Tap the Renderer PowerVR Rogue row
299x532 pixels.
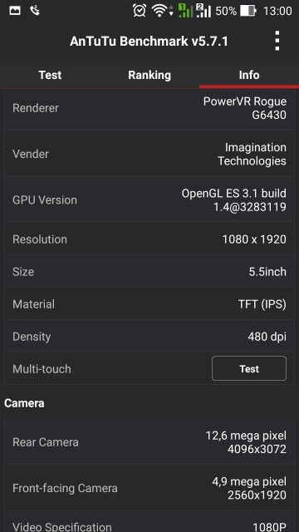click(149, 108)
